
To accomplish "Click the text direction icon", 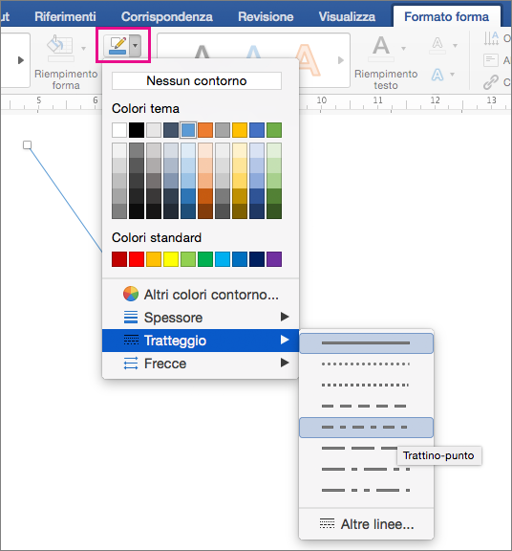I will pyautogui.click(x=491, y=38).
